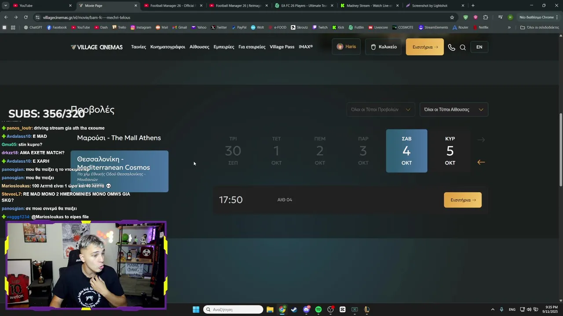Open the Skroutz bookmark

click(x=300, y=27)
